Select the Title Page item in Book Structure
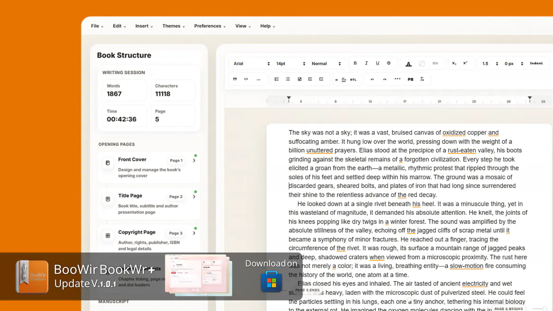 tap(149, 203)
